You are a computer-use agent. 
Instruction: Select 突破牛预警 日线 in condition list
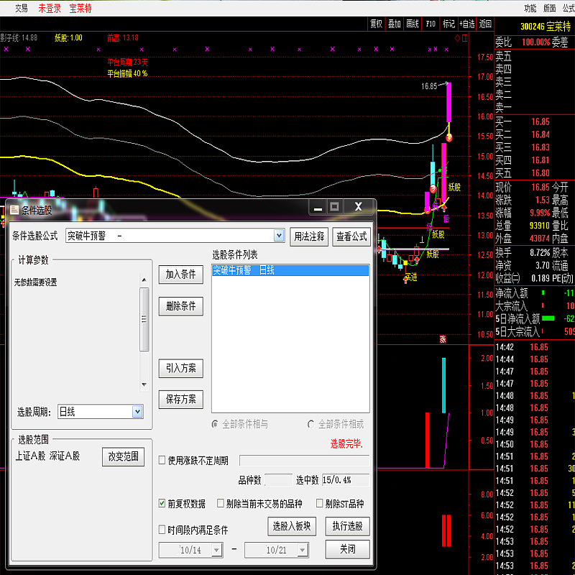(290, 270)
